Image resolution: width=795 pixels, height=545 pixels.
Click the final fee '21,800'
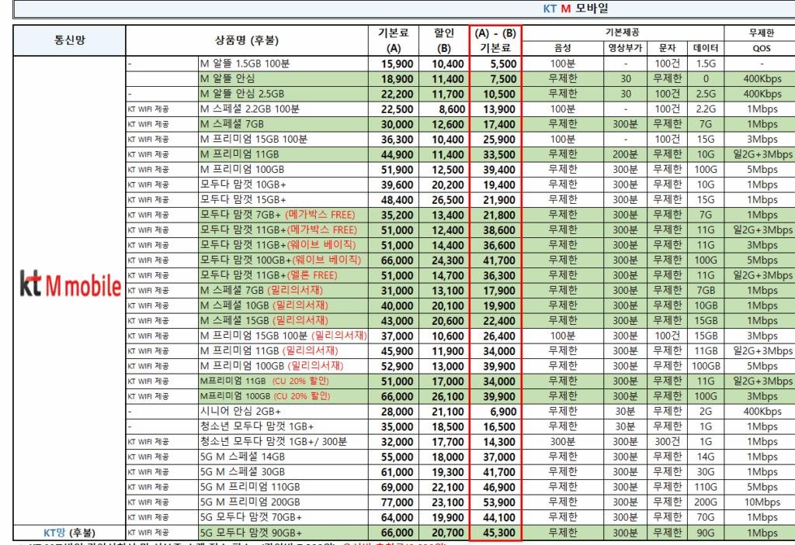point(500,216)
